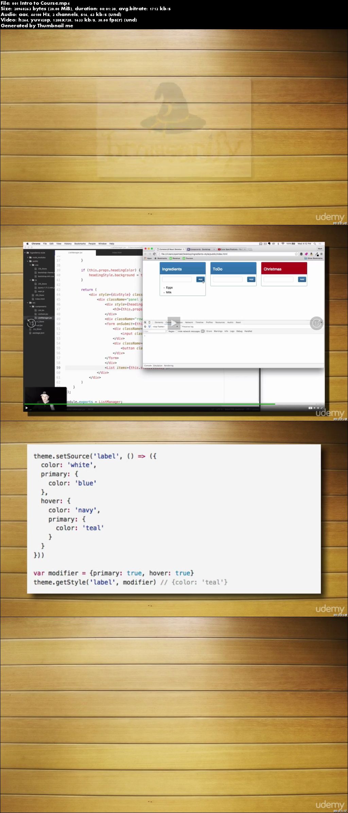Screen dimensions: 348x813
Task: Collapse the js folder in tree
Action: (x=30, y=280)
